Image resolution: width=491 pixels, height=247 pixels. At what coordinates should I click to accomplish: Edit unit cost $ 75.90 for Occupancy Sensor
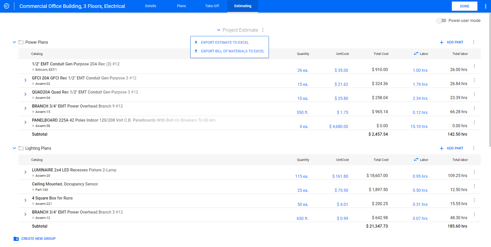(x=341, y=190)
